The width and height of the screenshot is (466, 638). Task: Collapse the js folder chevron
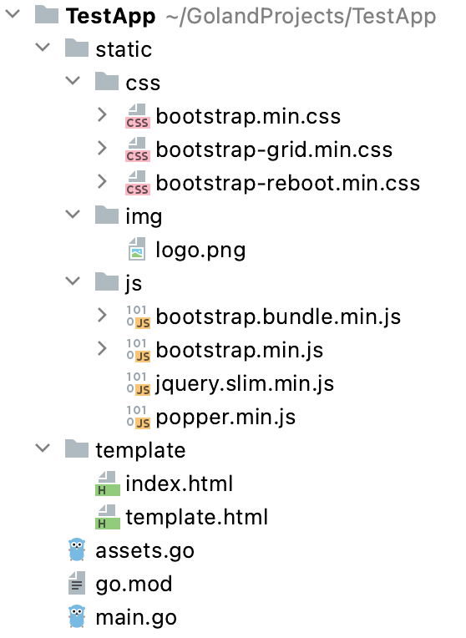click(x=73, y=281)
